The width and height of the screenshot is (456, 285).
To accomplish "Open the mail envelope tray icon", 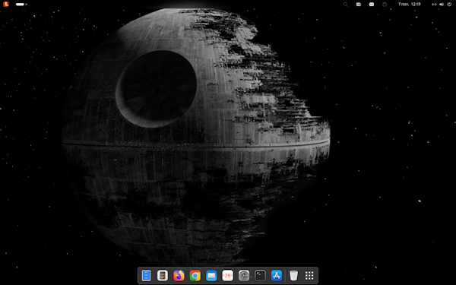I will tap(372, 5).
